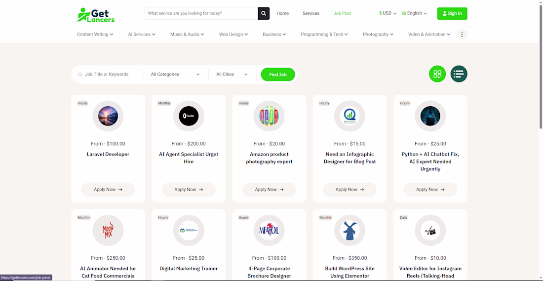Image resolution: width=543 pixels, height=281 pixels.
Task: Open Laravel Developer company avatar
Action: point(108,116)
